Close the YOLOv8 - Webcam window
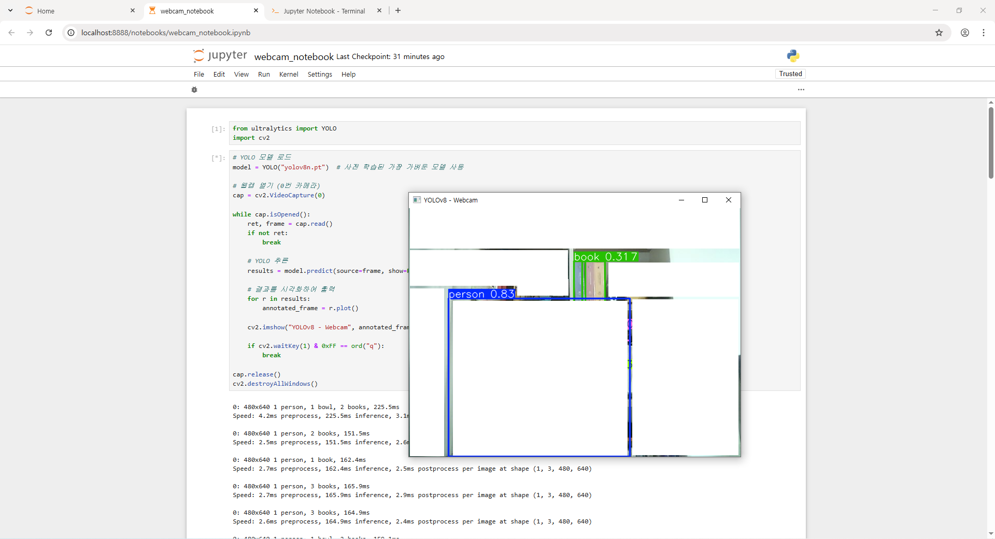 (x=729, y=200)
